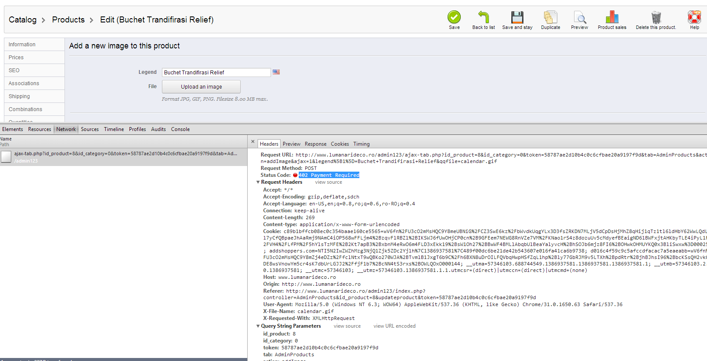Click the Origin header URL value
Viewport: 707px width, 361px height.
coord(321,284)
